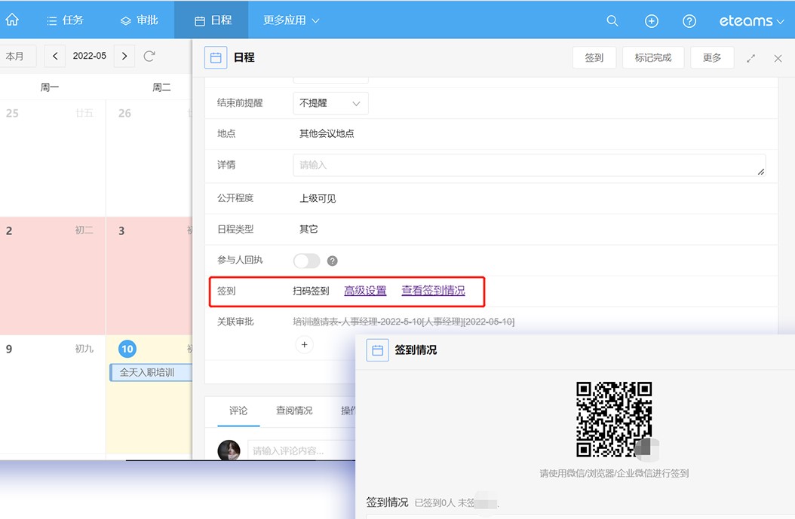The height and width of the screenshot is (519, 795).
Task: Select day 10 in the calendar
Action: pos(127,349)
